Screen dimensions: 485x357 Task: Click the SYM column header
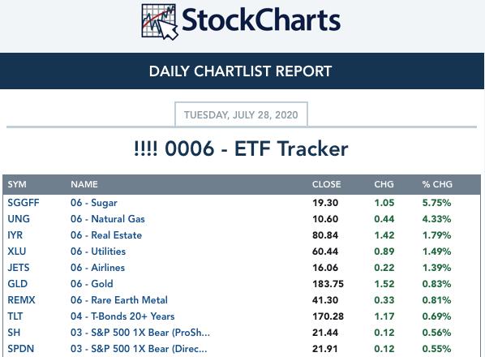17,184
